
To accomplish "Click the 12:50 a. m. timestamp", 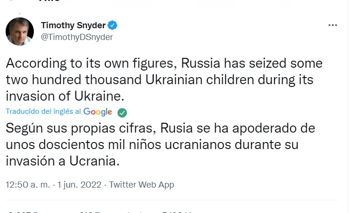I will click(28, 185).
